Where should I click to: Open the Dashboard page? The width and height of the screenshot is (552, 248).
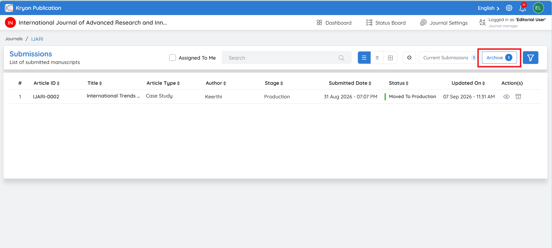(x=334, y=23)
